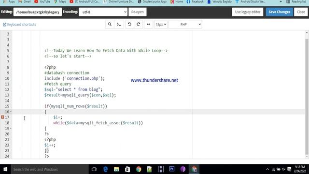Image resolution: width=309 pixels, height=174 pixels.
Task: Open the Home bookmark
Action: (x=177, y=1)
